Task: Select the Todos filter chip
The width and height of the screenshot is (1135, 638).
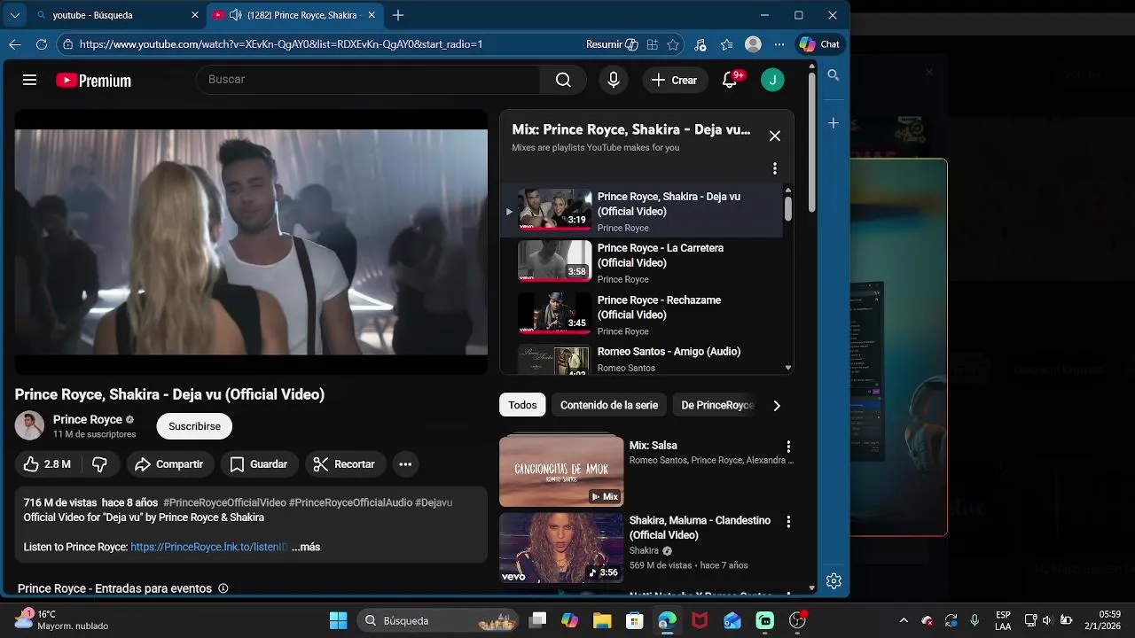Action: (x=522, y=405)
